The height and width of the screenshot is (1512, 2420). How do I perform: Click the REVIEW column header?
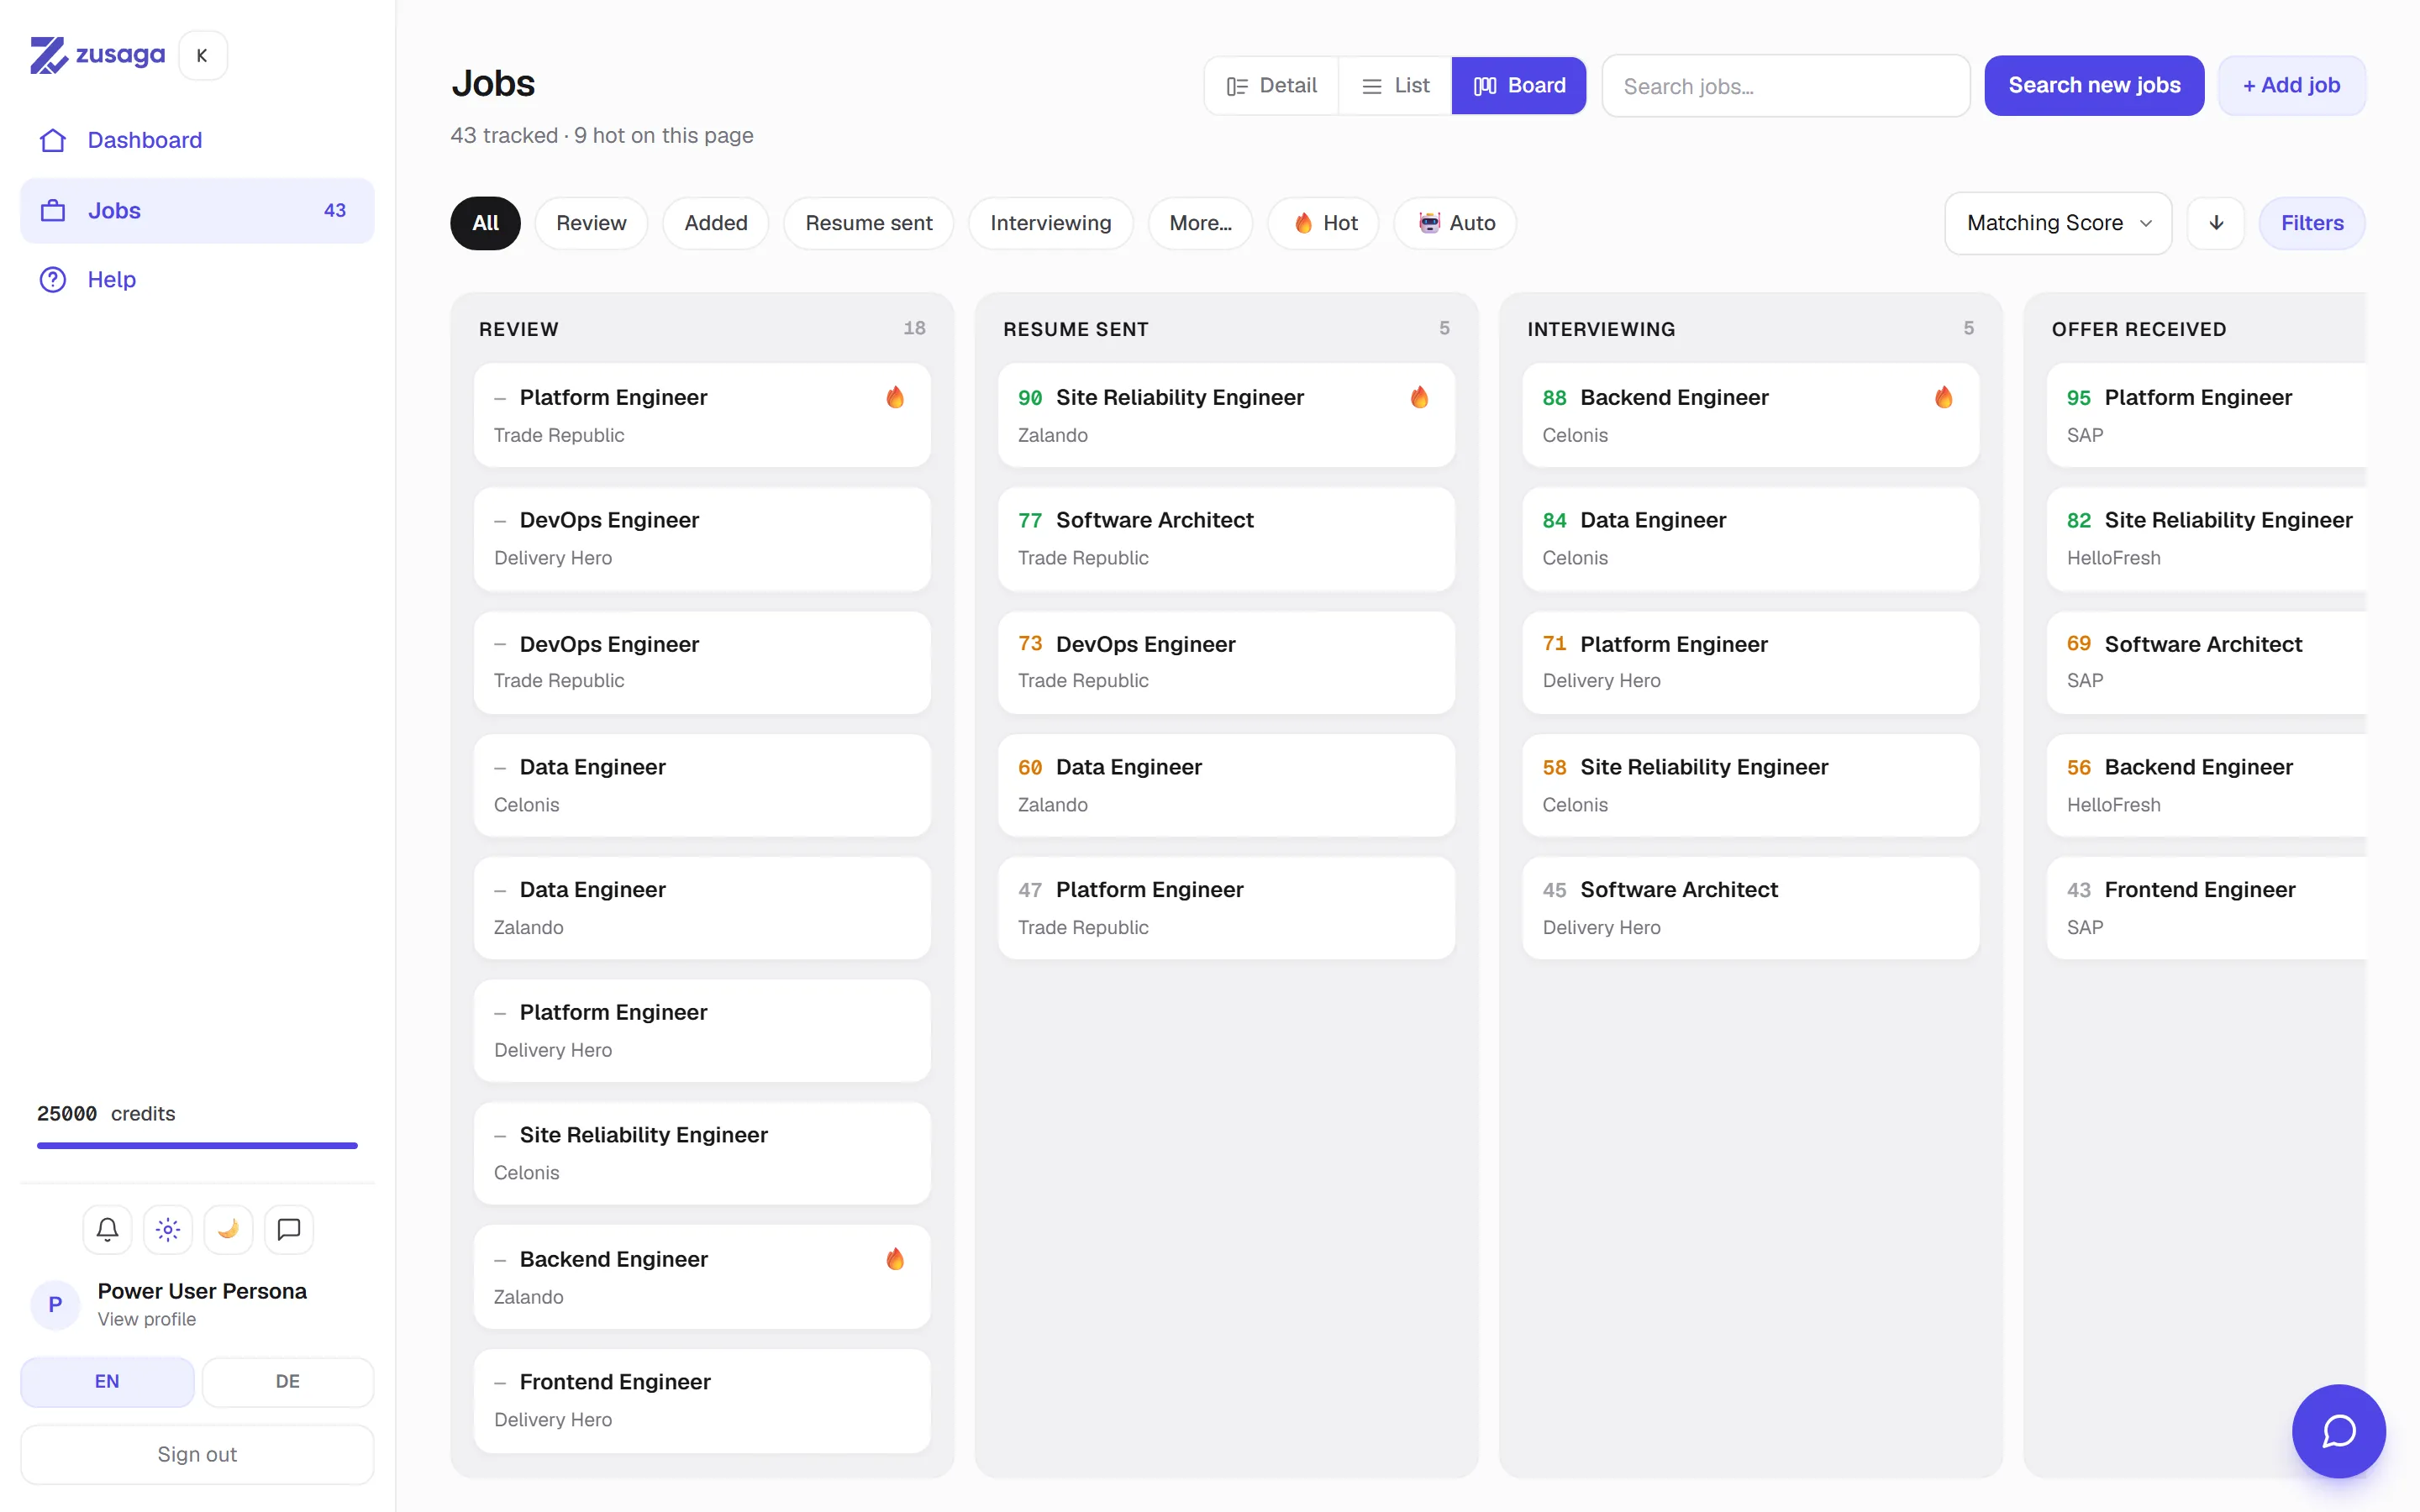coord(519,329)
